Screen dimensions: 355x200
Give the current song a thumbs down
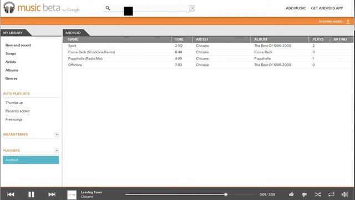point(305,194)
